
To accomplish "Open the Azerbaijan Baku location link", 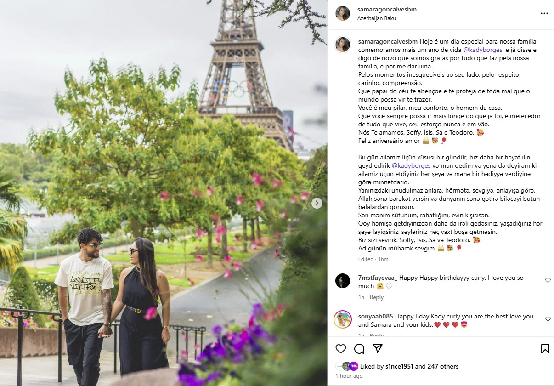I will coord(377,18).
